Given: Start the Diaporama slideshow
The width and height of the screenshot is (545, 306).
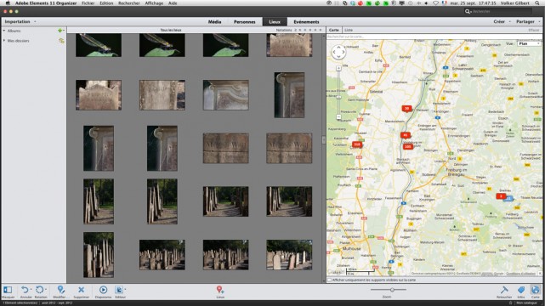Looking at the screenshot, I should pos(103,289).
